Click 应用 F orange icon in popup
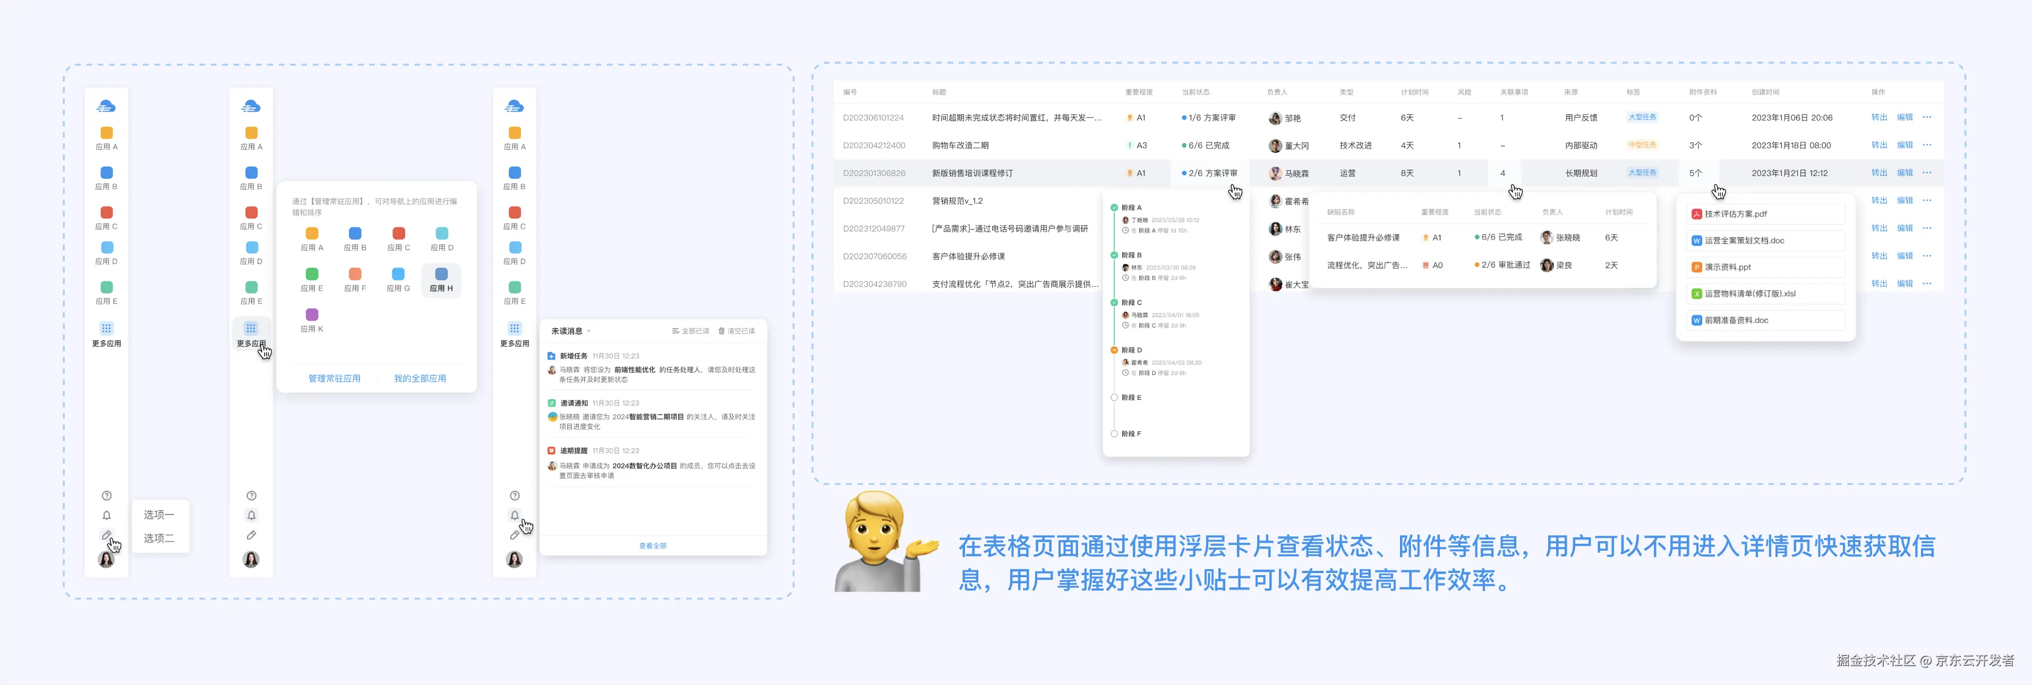The height and width of the screenshot is (685, 2032). pyautogui.click(x=355, y=275)
